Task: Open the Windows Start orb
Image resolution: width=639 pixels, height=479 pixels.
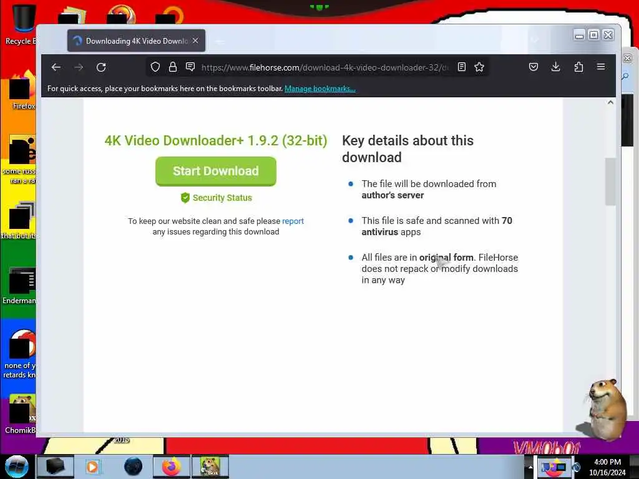Action: coord(17,467)
